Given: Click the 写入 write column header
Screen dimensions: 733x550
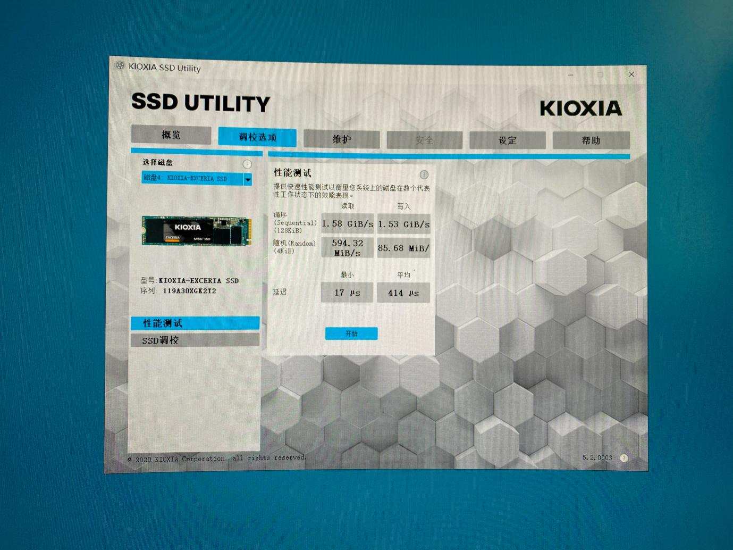Looking at the screenshot, I should tap(404, 206).
